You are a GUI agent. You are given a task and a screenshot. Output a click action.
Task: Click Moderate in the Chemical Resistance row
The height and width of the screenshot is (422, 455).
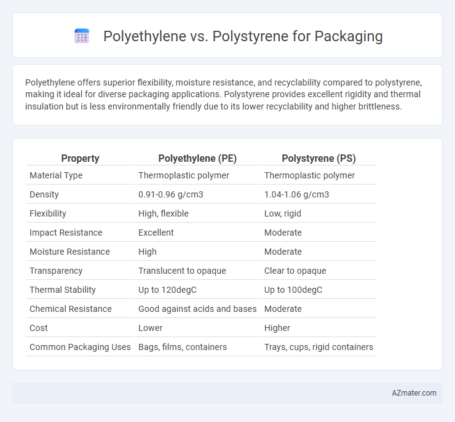pos(283,309)
